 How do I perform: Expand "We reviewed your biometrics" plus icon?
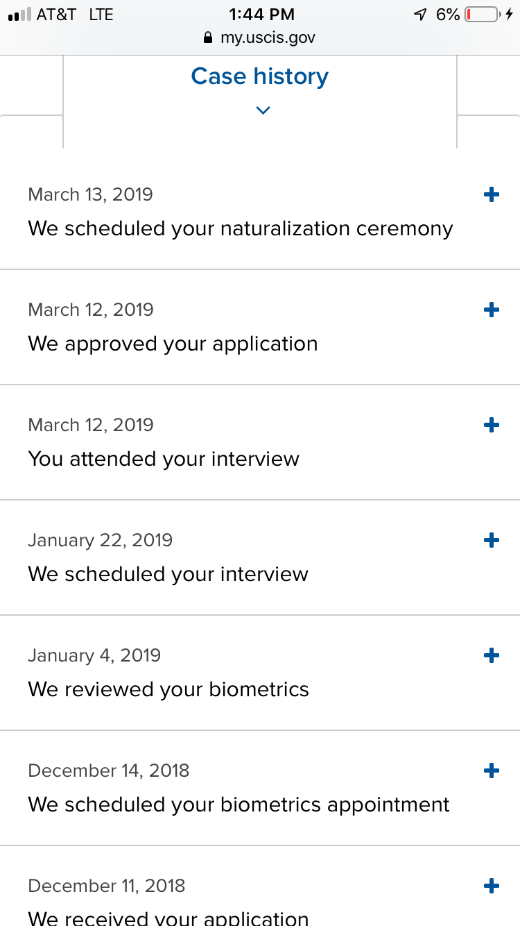(491, 656)
